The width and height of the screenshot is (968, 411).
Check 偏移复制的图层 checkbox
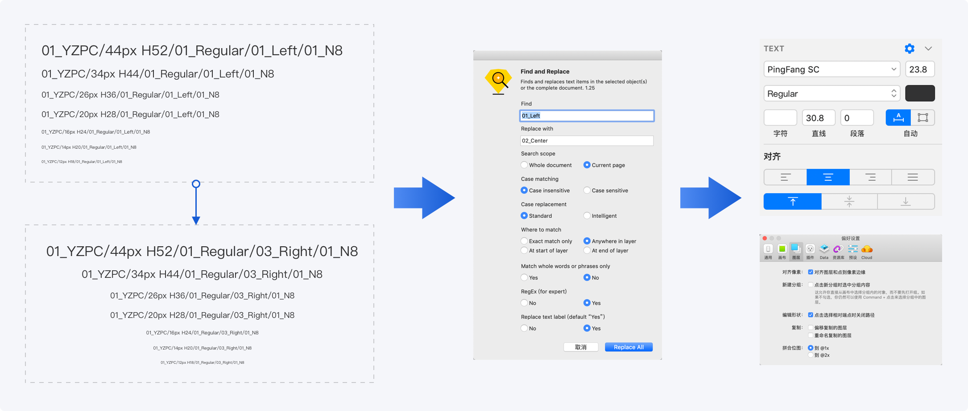point(811,328)
